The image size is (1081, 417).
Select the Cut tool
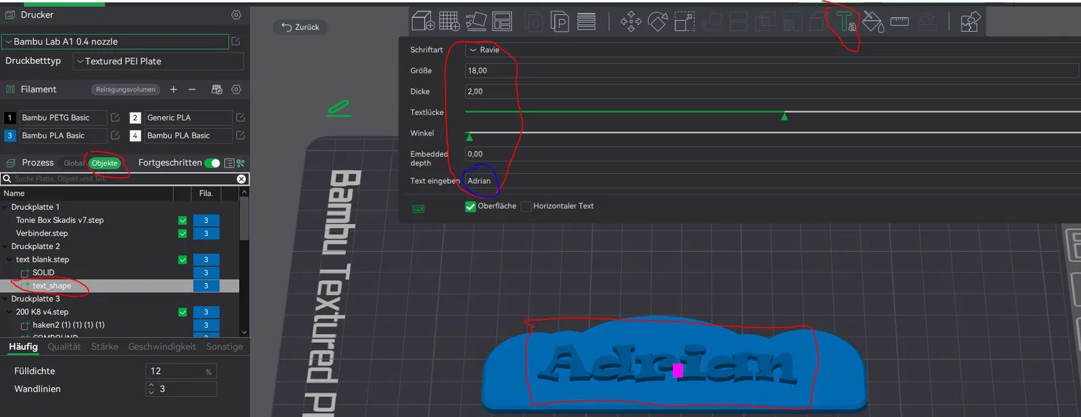point(738,22)
